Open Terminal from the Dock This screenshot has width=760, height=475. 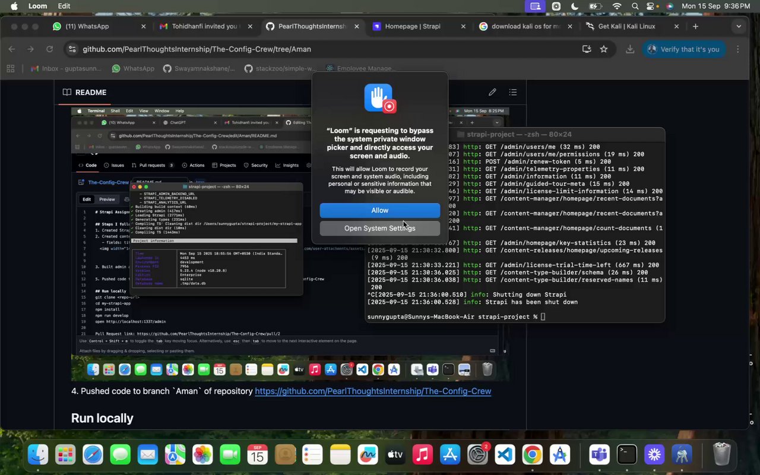(626, 455)
